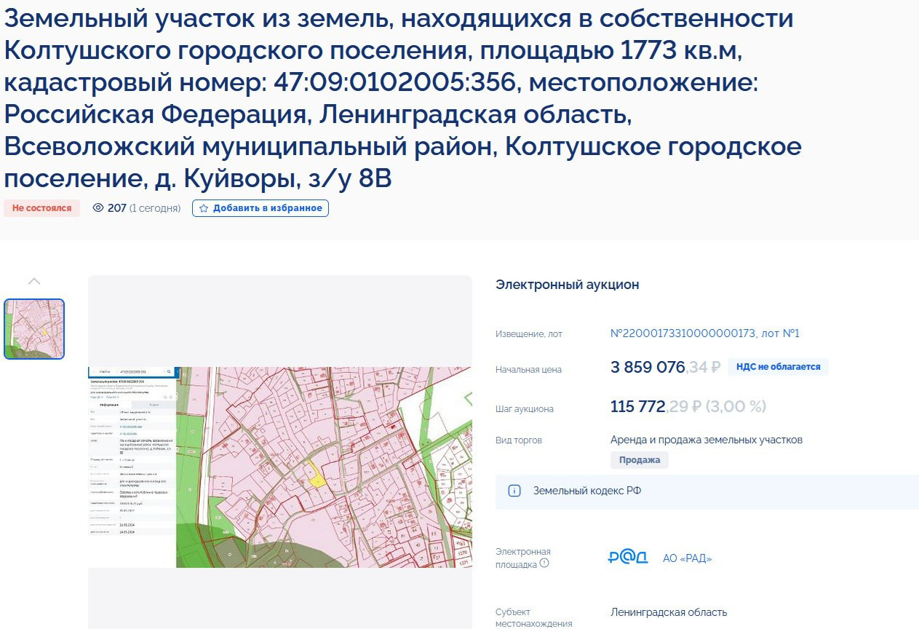Viewport: 919px width, 629px height.
Task: Follow the АО «РАД» link
Action: [687, 558]
